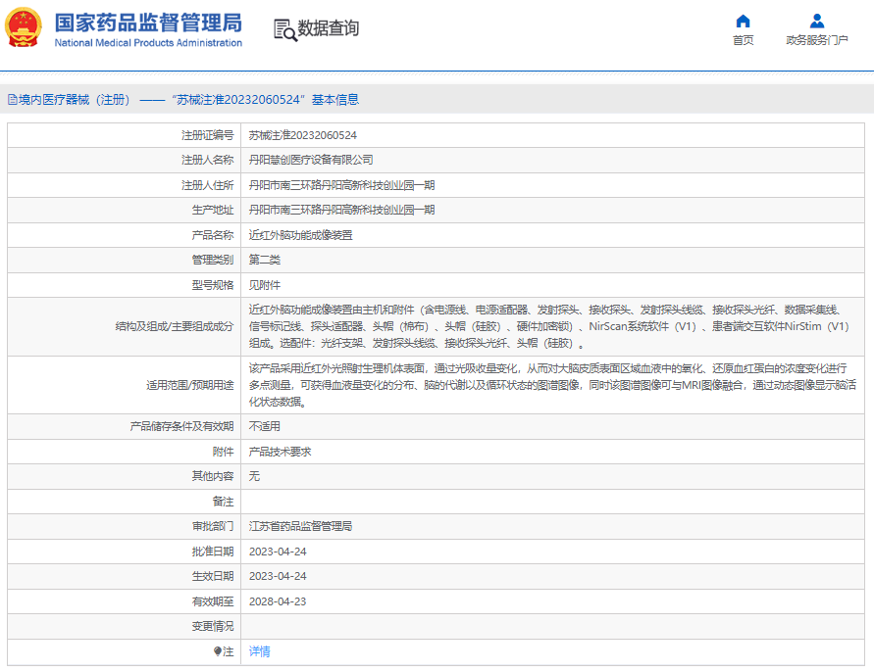Click the national emblem logo

pos(23,27)
